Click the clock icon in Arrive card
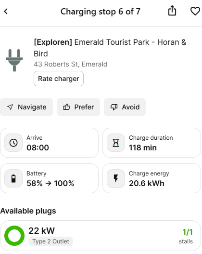The height and width of the screenshot is (254, 202). 13,143
